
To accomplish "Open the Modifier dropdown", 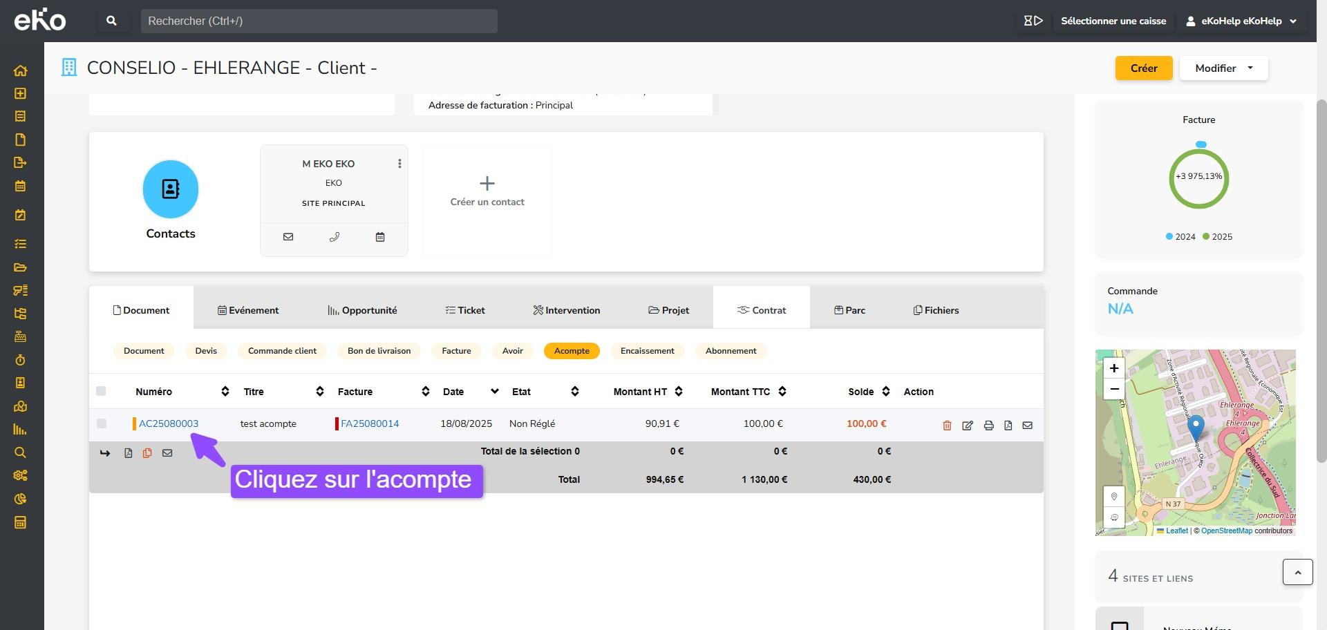I will click(1223, 68).
